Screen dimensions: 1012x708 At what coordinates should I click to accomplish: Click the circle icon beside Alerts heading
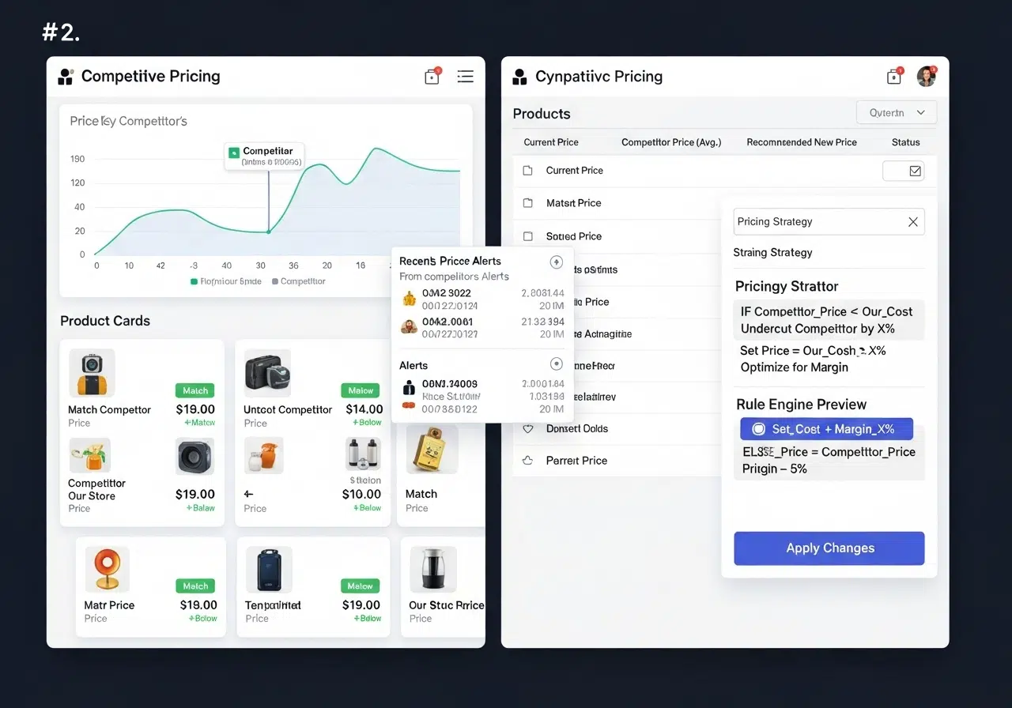556,364
